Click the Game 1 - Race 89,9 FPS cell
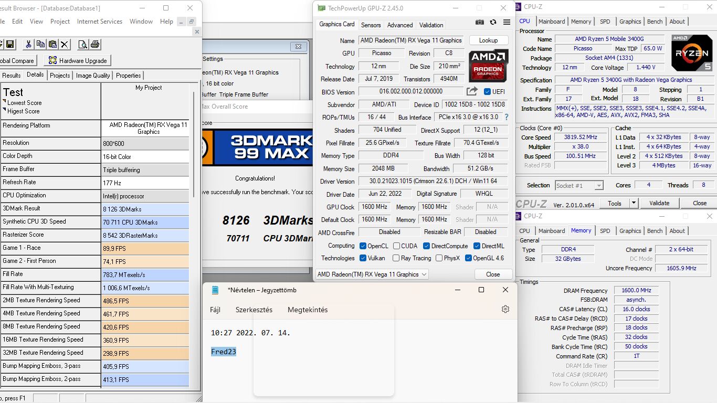717x403 pixels. click(x=145, y=248)
